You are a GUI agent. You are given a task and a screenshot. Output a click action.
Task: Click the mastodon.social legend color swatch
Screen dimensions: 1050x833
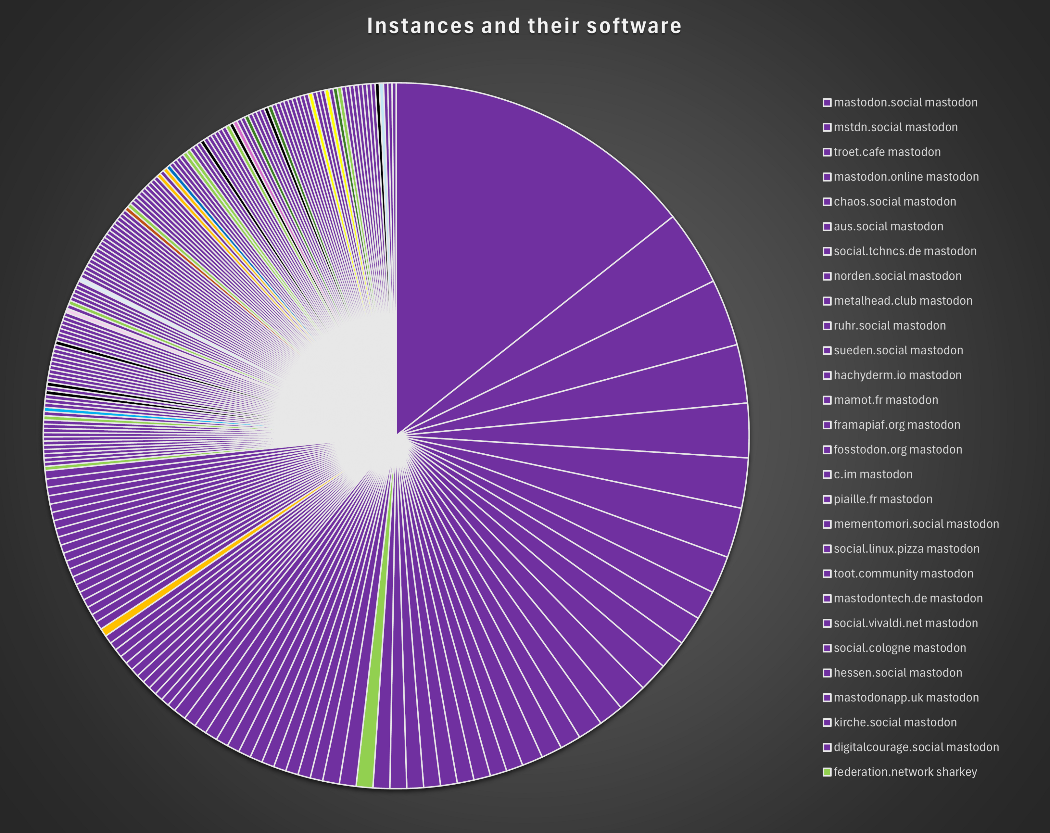click(x=827, y=103)
